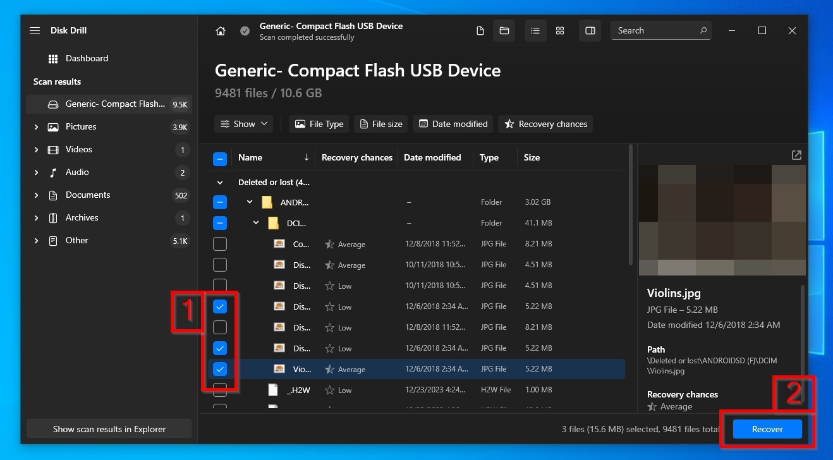Viewport: 833px width, 460px height.
Task: Open the Recovery chances filter button
Action: click(545, 124)
